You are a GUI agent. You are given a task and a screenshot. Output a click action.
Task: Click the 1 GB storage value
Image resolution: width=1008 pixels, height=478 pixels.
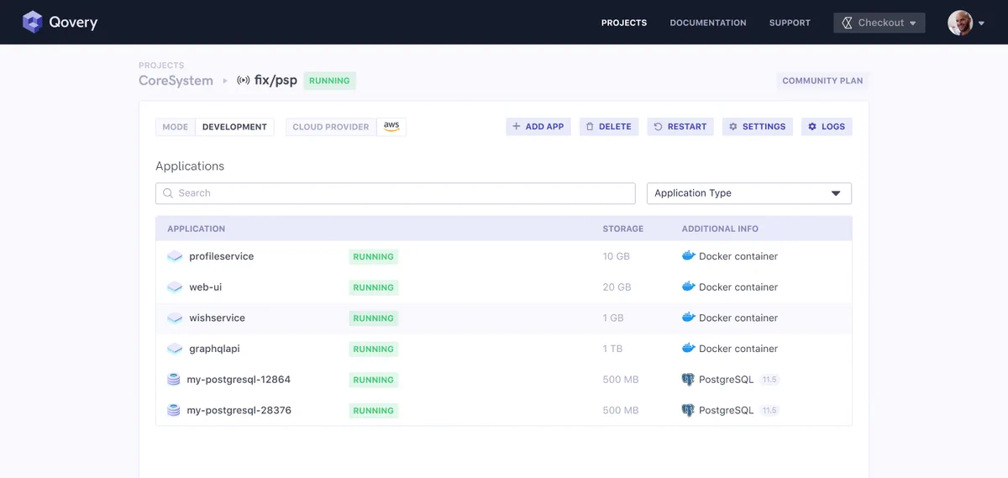coord(613,318)
